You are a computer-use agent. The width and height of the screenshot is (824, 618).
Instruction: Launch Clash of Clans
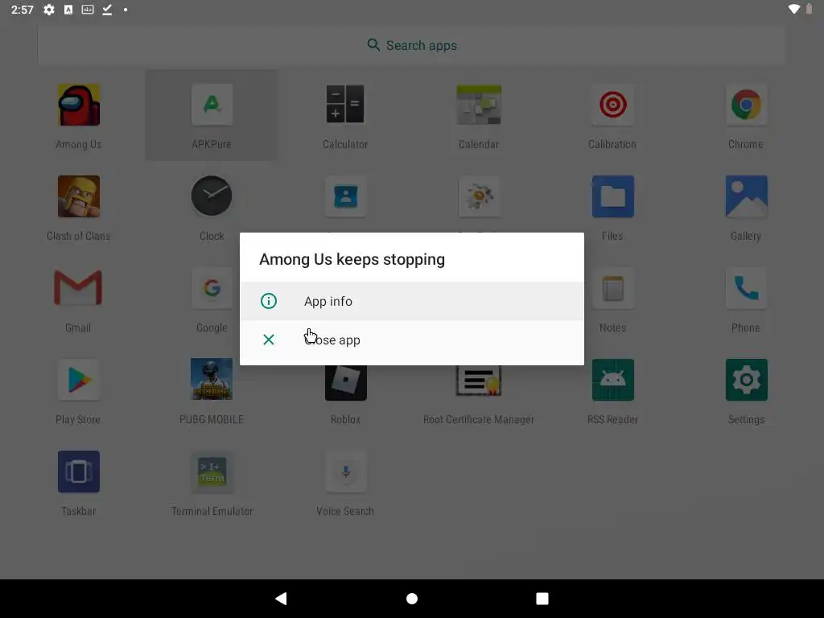click(x=78, y=196)
